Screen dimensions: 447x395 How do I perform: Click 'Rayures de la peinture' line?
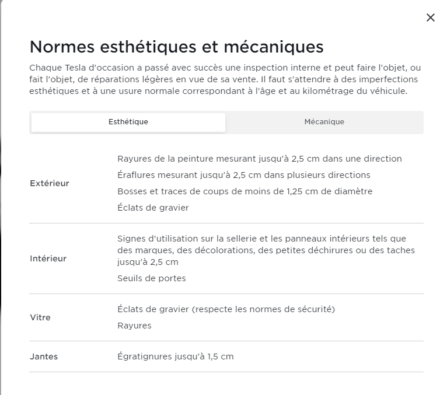click(x=259, y=159)
